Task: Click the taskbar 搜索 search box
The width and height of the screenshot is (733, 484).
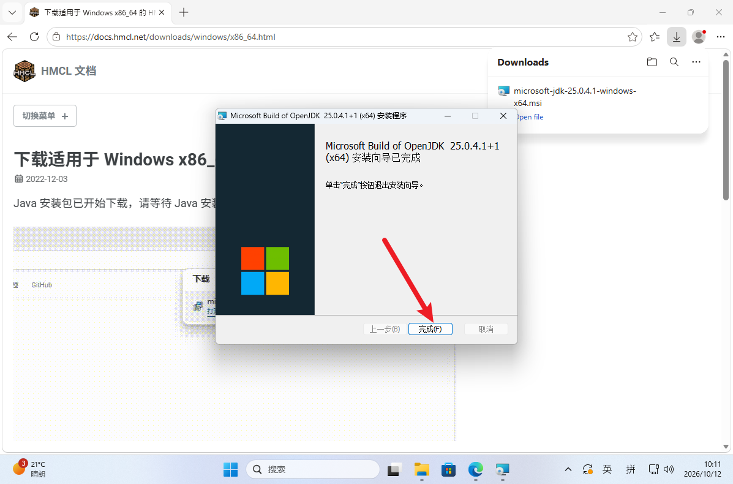Action: click(313, 469)
